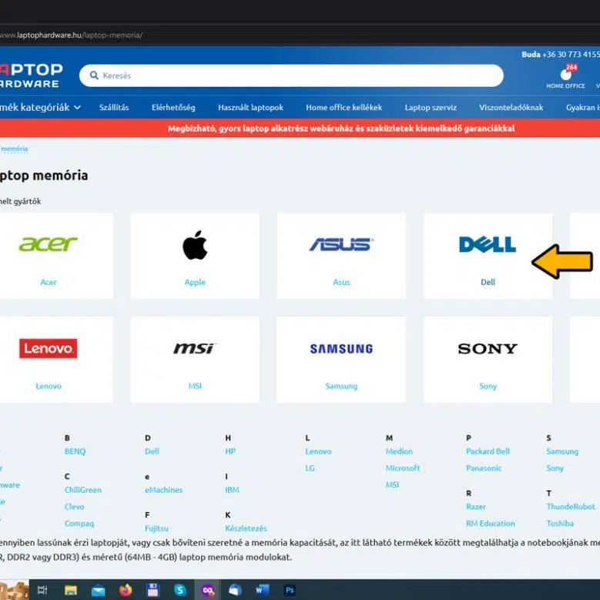The image size is (600, 600).
Task: Open File Explorer from the taskbar
Action: [x=71, y=591]
